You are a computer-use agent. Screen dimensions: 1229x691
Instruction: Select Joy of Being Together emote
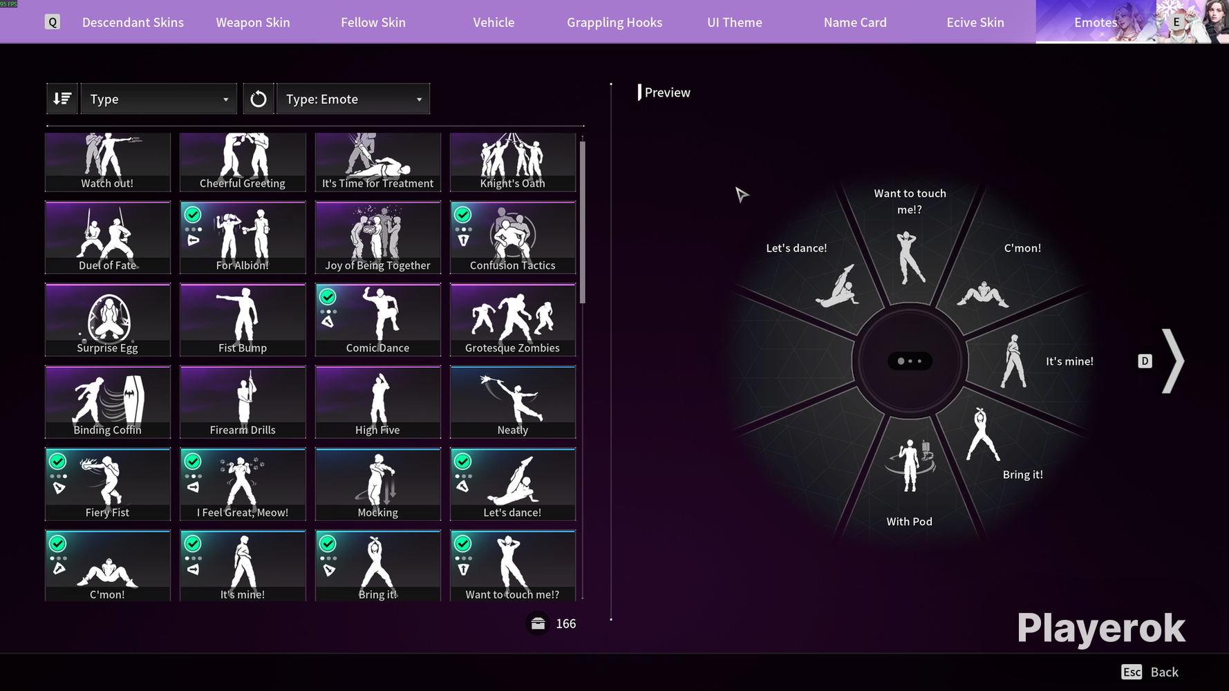click(378, 238)
